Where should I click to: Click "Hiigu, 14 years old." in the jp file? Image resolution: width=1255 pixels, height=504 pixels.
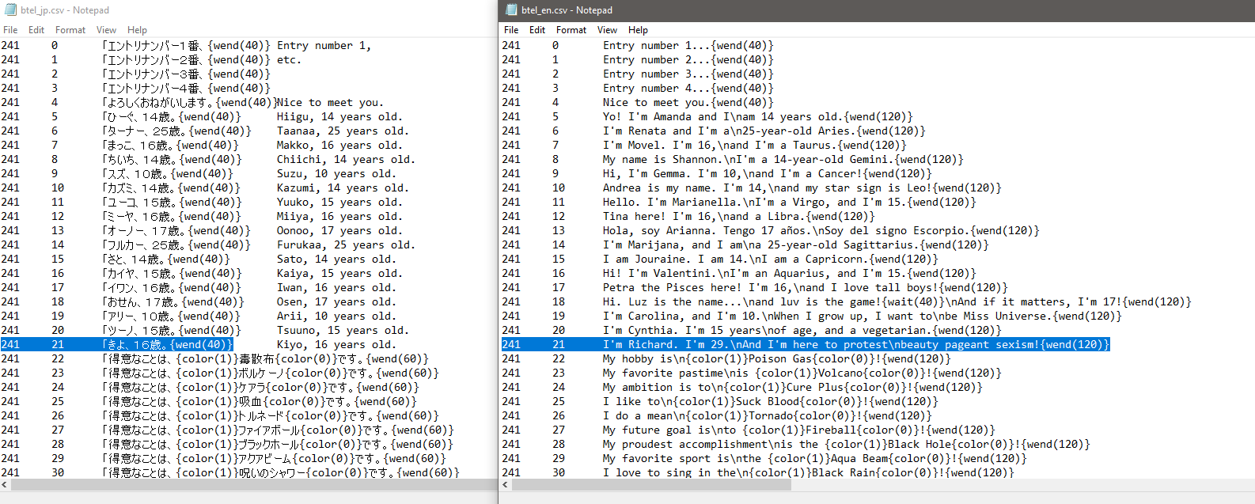[x=339, y=116]
